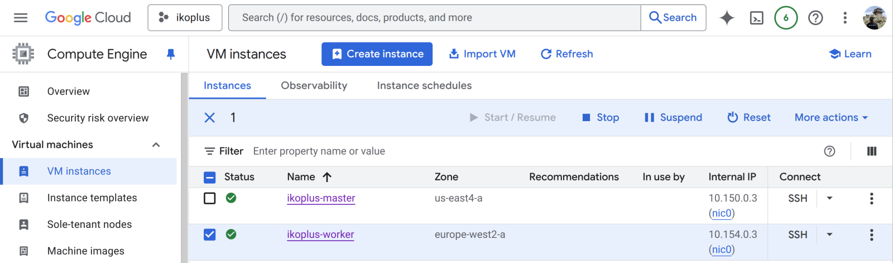Check the ikoplus-master row checkbox

210,198
